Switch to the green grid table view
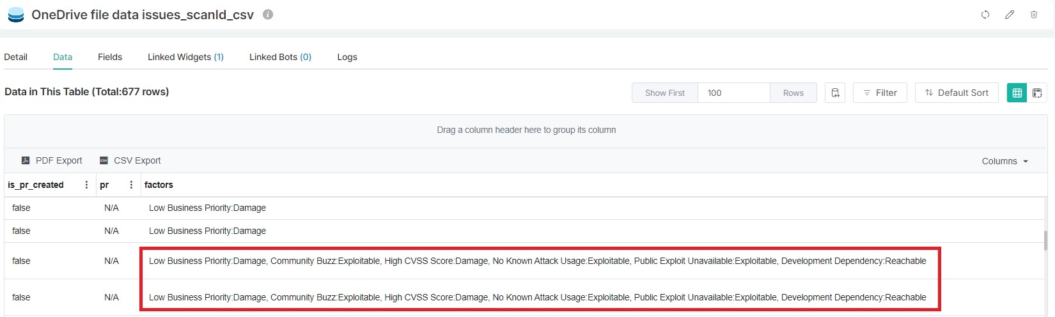The width and height of the screenshot is (1055, 317). point(1017,93)
